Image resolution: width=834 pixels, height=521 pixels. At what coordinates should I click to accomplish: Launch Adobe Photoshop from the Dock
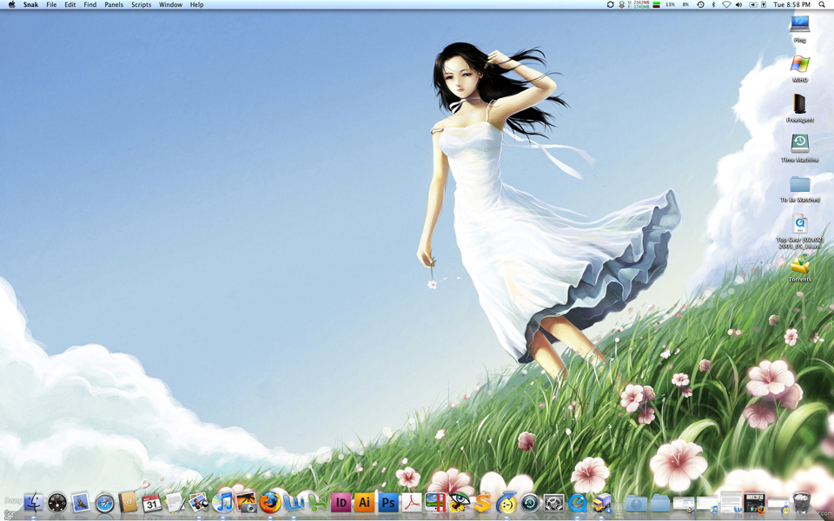point(388,503)
